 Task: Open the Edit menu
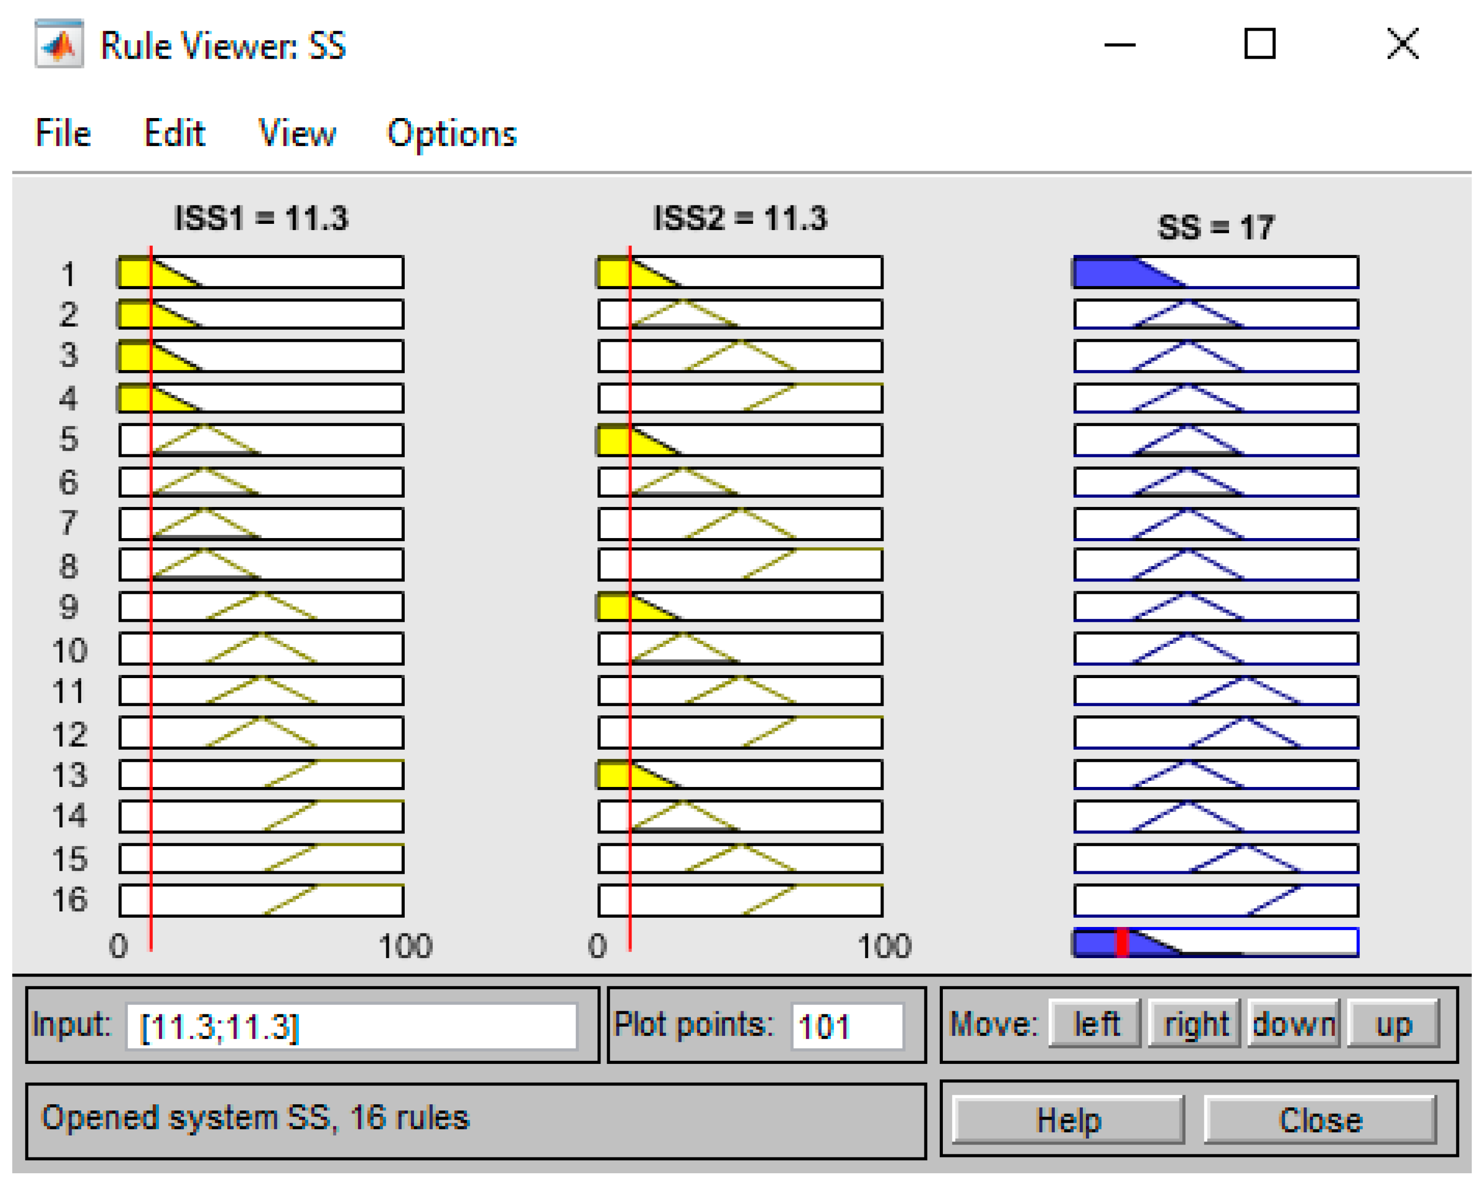174,133
